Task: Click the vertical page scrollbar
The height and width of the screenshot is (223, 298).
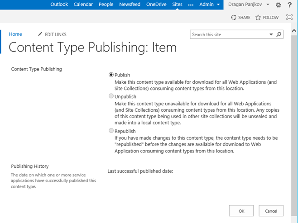Action: point(295,113)
